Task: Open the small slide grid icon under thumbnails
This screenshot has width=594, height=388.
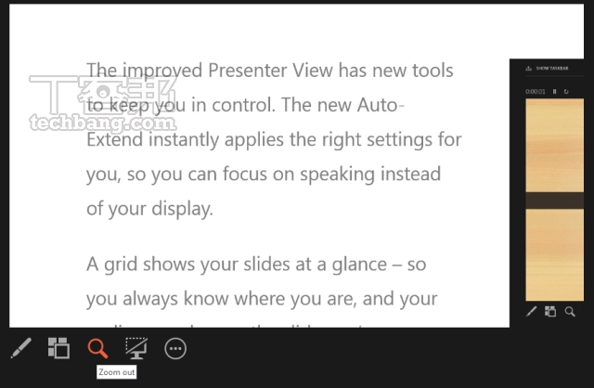Action: 550,312
